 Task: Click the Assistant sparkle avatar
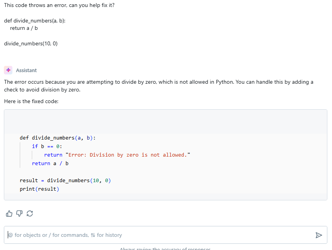tap(8, 70)
